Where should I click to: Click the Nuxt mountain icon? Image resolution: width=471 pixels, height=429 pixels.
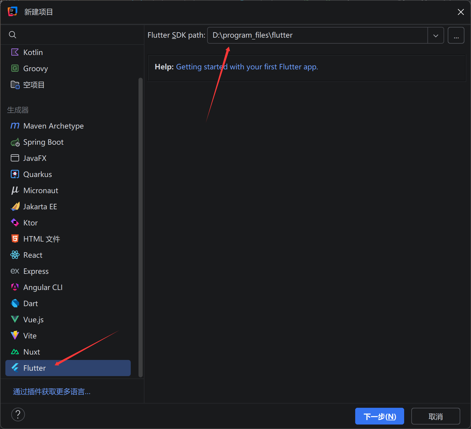(x=15, y=352)
